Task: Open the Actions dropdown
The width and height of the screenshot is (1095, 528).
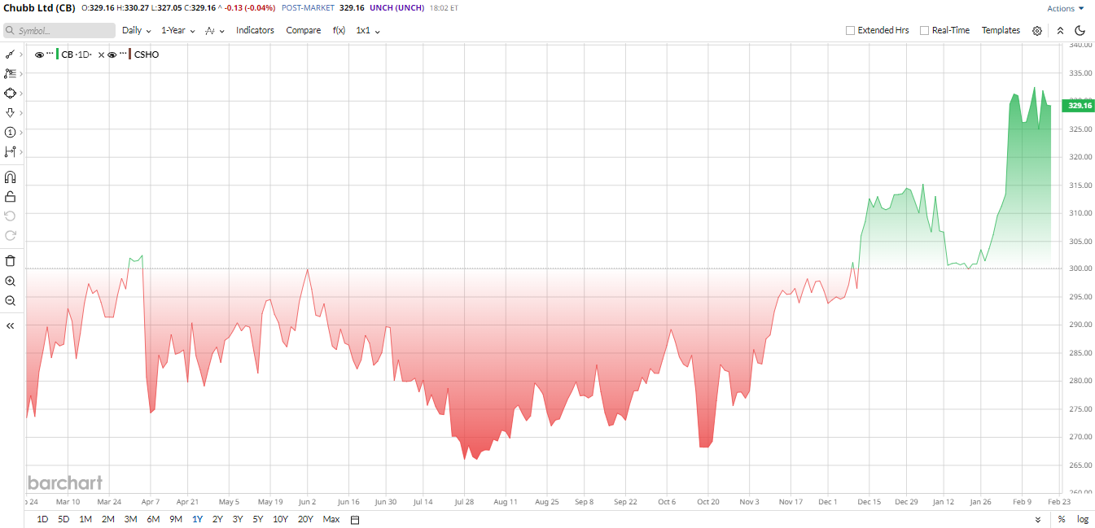Action: click(1065, 8)
